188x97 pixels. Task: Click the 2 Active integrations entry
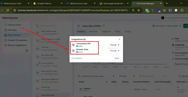(x=181, y=59)
